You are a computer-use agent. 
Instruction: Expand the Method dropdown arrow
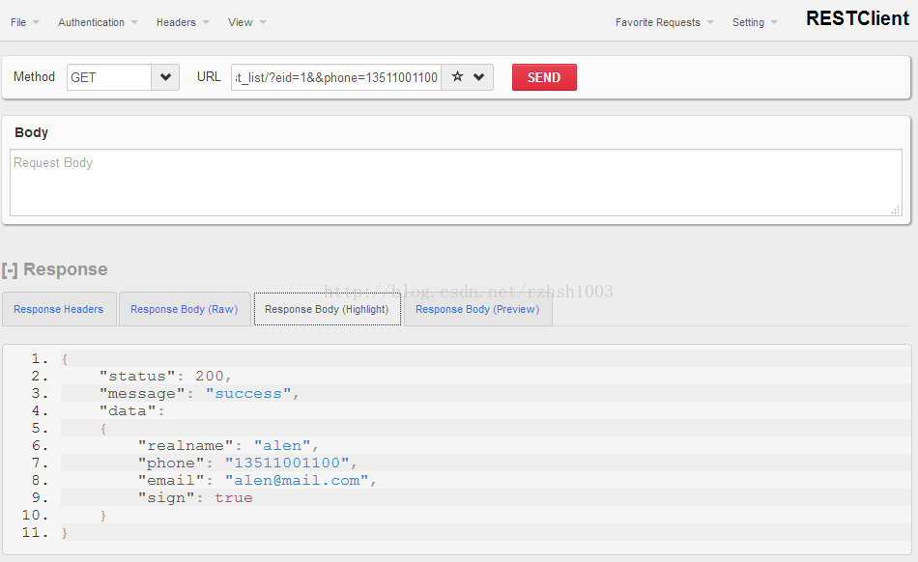[x=165, y=77]
